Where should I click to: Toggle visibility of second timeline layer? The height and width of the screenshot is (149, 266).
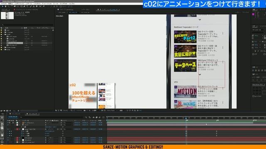pyautogui.click(x=8, y=125)
